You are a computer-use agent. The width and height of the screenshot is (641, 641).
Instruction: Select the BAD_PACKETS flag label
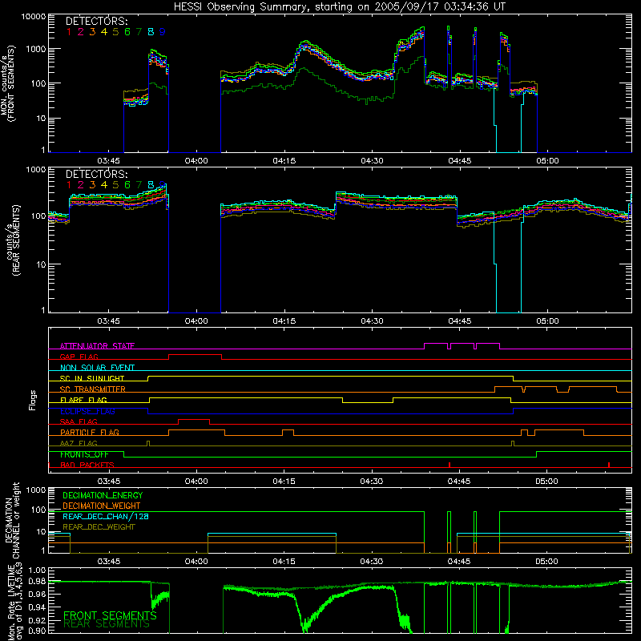coord(87,465)
